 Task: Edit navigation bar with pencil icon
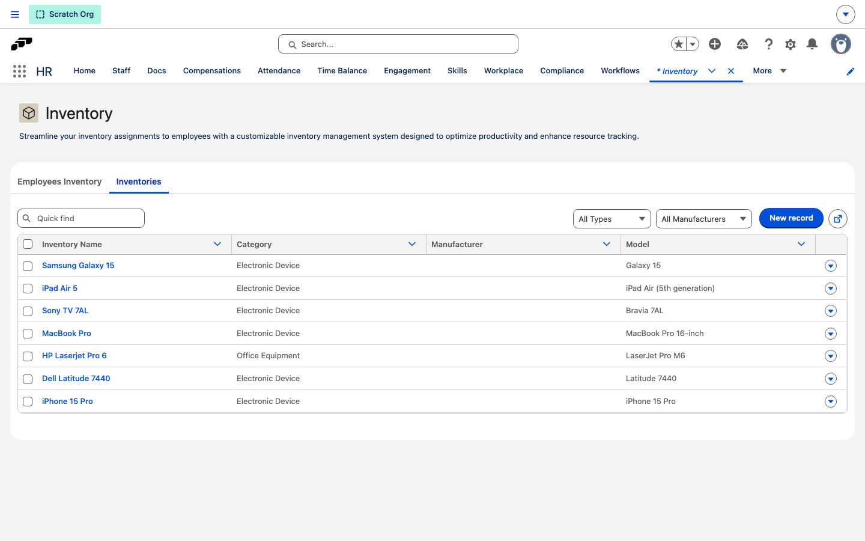(851, 72)
